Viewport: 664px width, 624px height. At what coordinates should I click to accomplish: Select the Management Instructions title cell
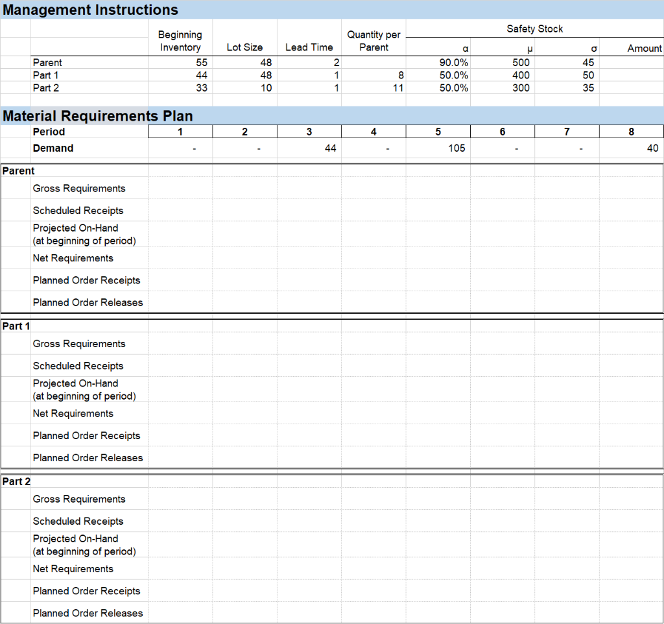tap(90, 10)
